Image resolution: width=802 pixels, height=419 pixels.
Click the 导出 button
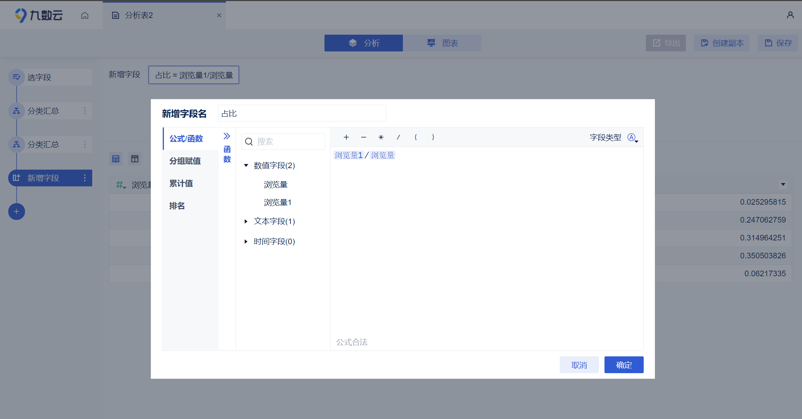[666, 43]
